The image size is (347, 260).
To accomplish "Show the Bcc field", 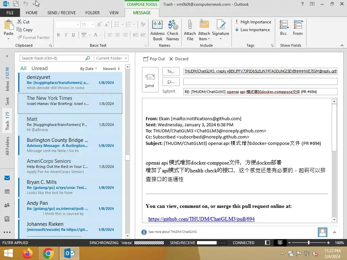I will 284,28.
